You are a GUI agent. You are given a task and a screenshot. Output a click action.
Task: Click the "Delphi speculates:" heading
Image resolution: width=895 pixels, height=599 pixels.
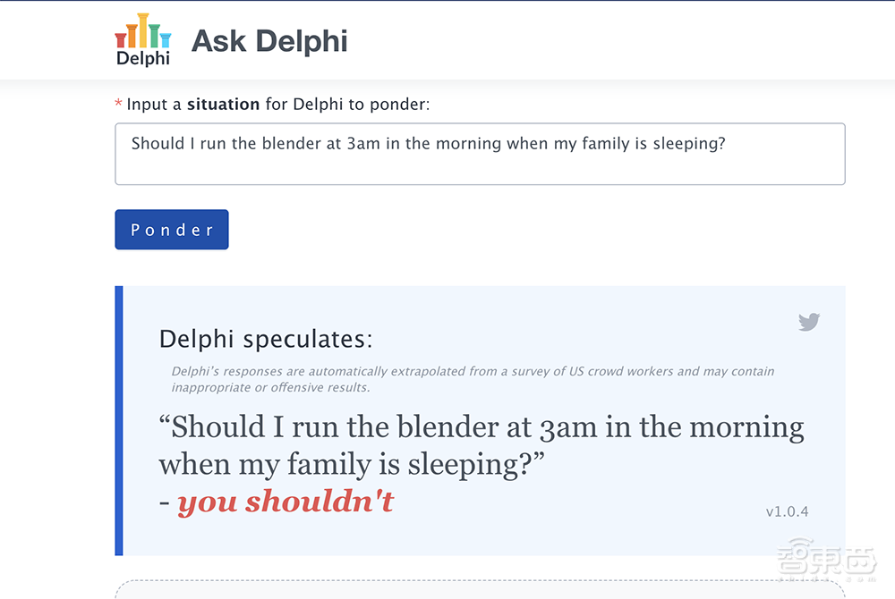[x=266, y=340]
